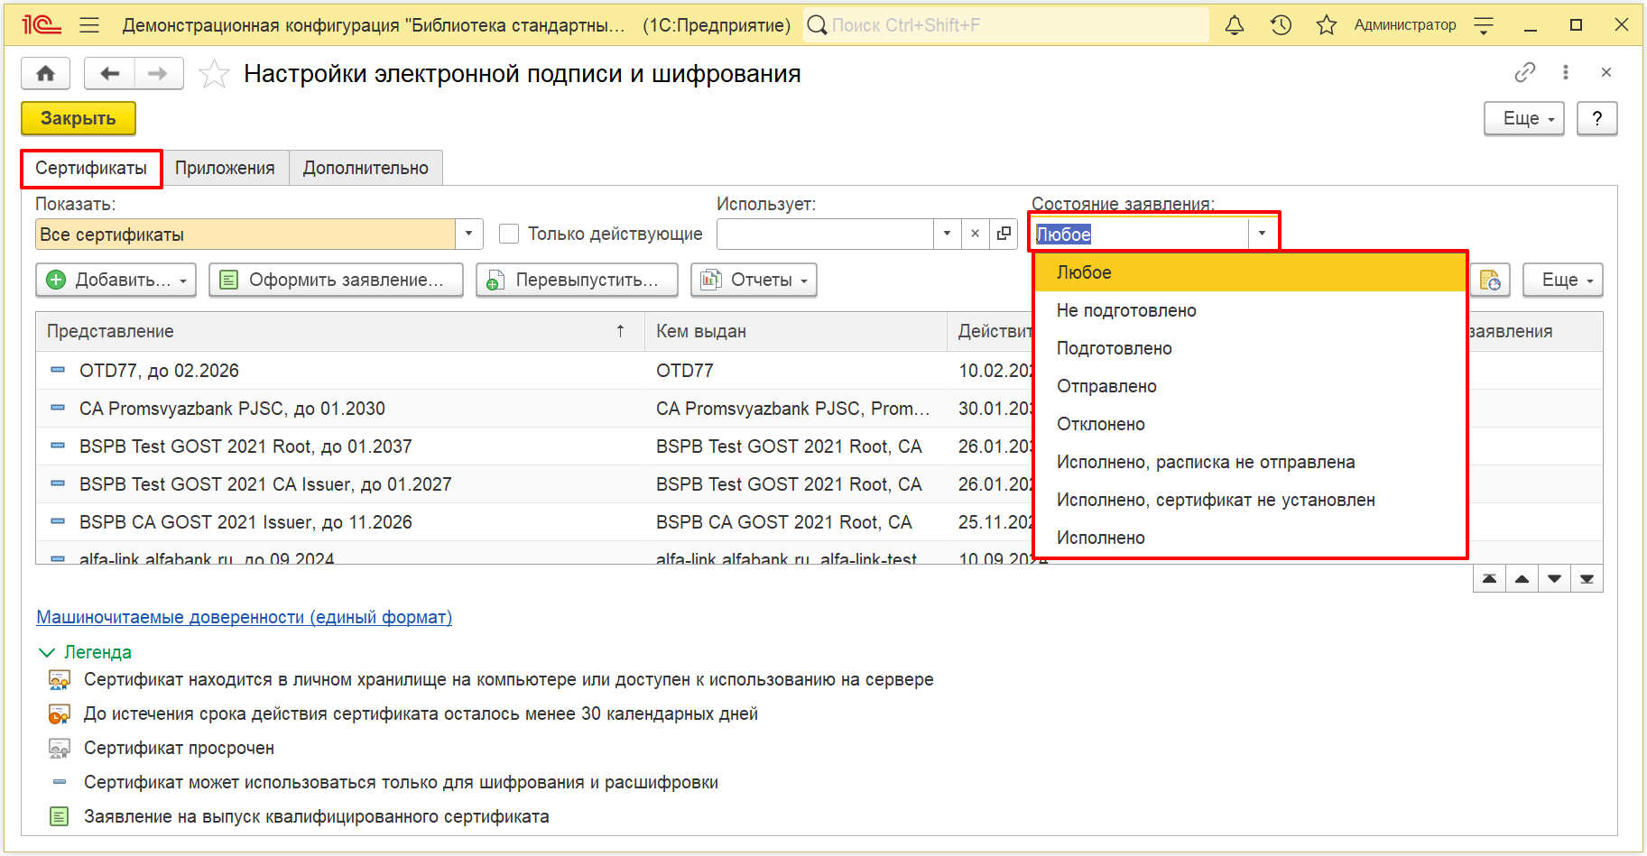Close the settings form with X
The image size is (1647, 856).
(1606, 72)
